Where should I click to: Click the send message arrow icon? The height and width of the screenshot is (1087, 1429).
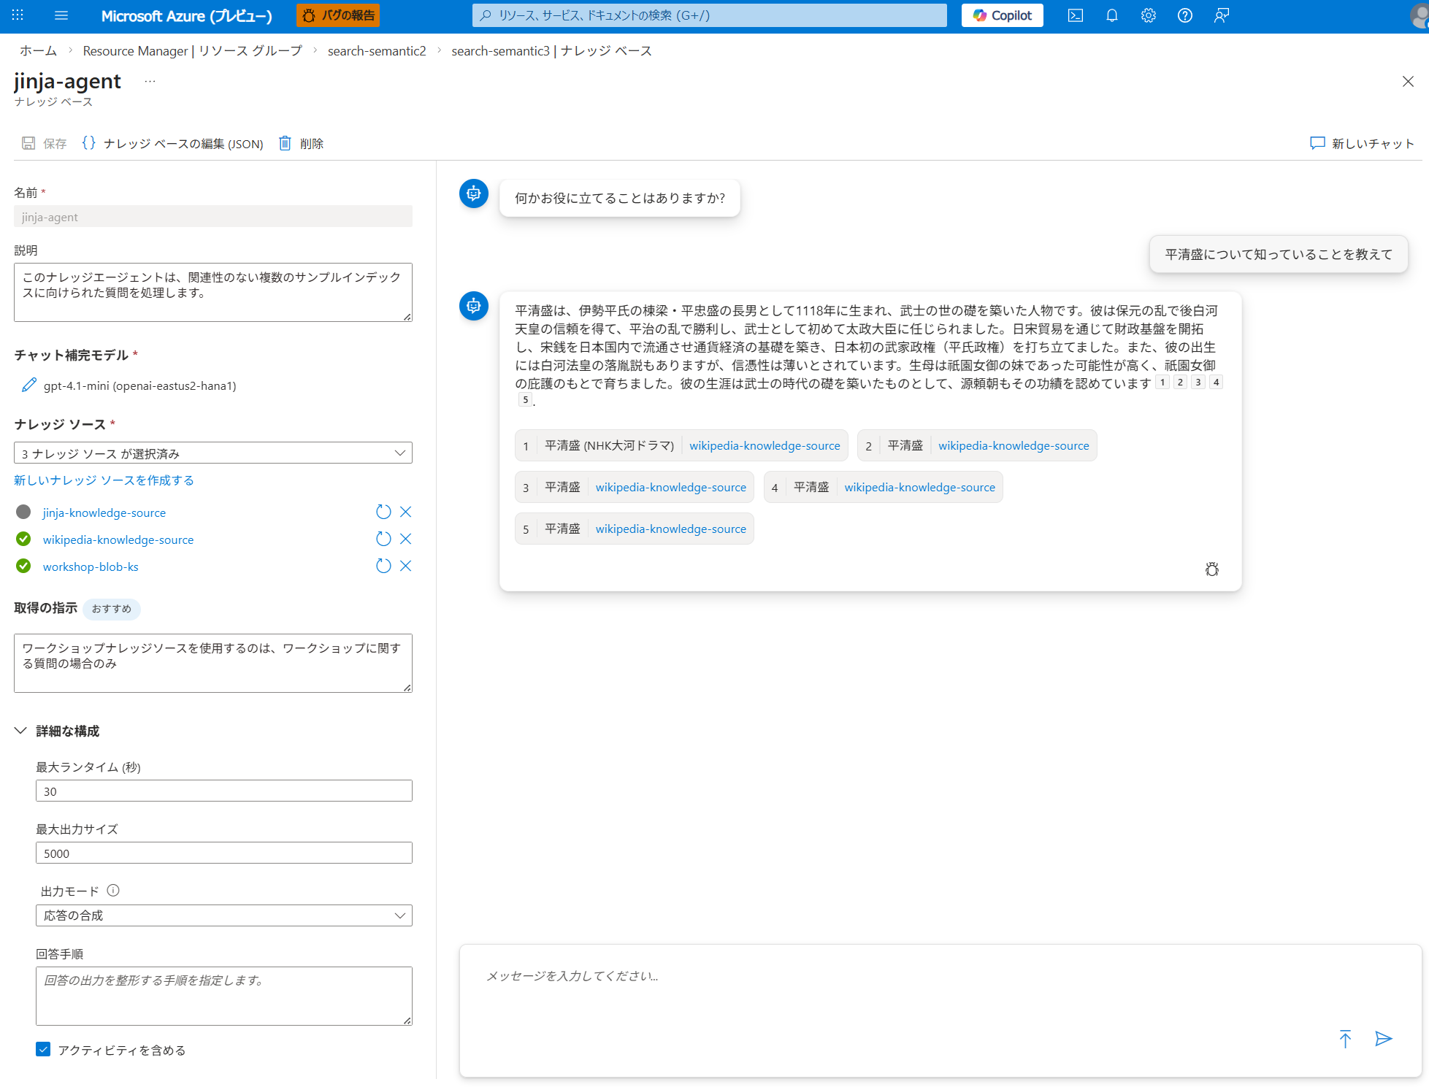point(1383,1039)
